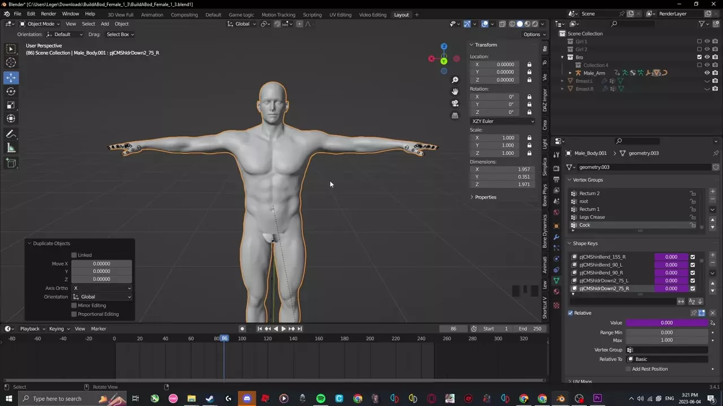
Task: Open the Render menu
Action: click(x=49, y=14)
